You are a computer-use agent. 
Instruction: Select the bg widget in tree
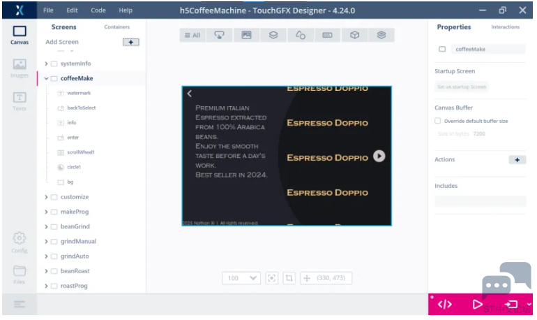pos(70,182)
